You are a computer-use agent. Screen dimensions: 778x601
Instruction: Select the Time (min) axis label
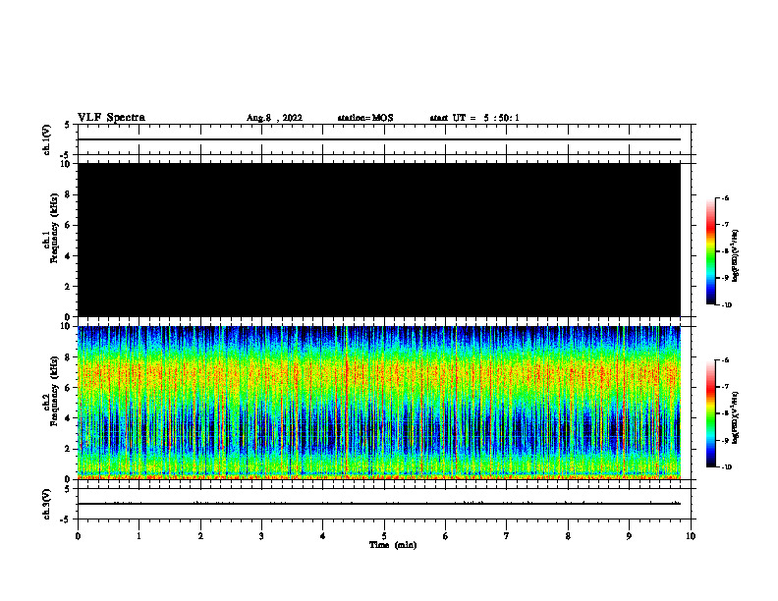point(393,545)
